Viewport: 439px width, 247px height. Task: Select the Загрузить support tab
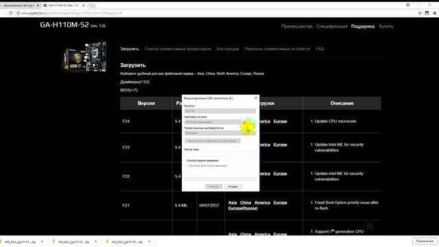pos(130,49)
